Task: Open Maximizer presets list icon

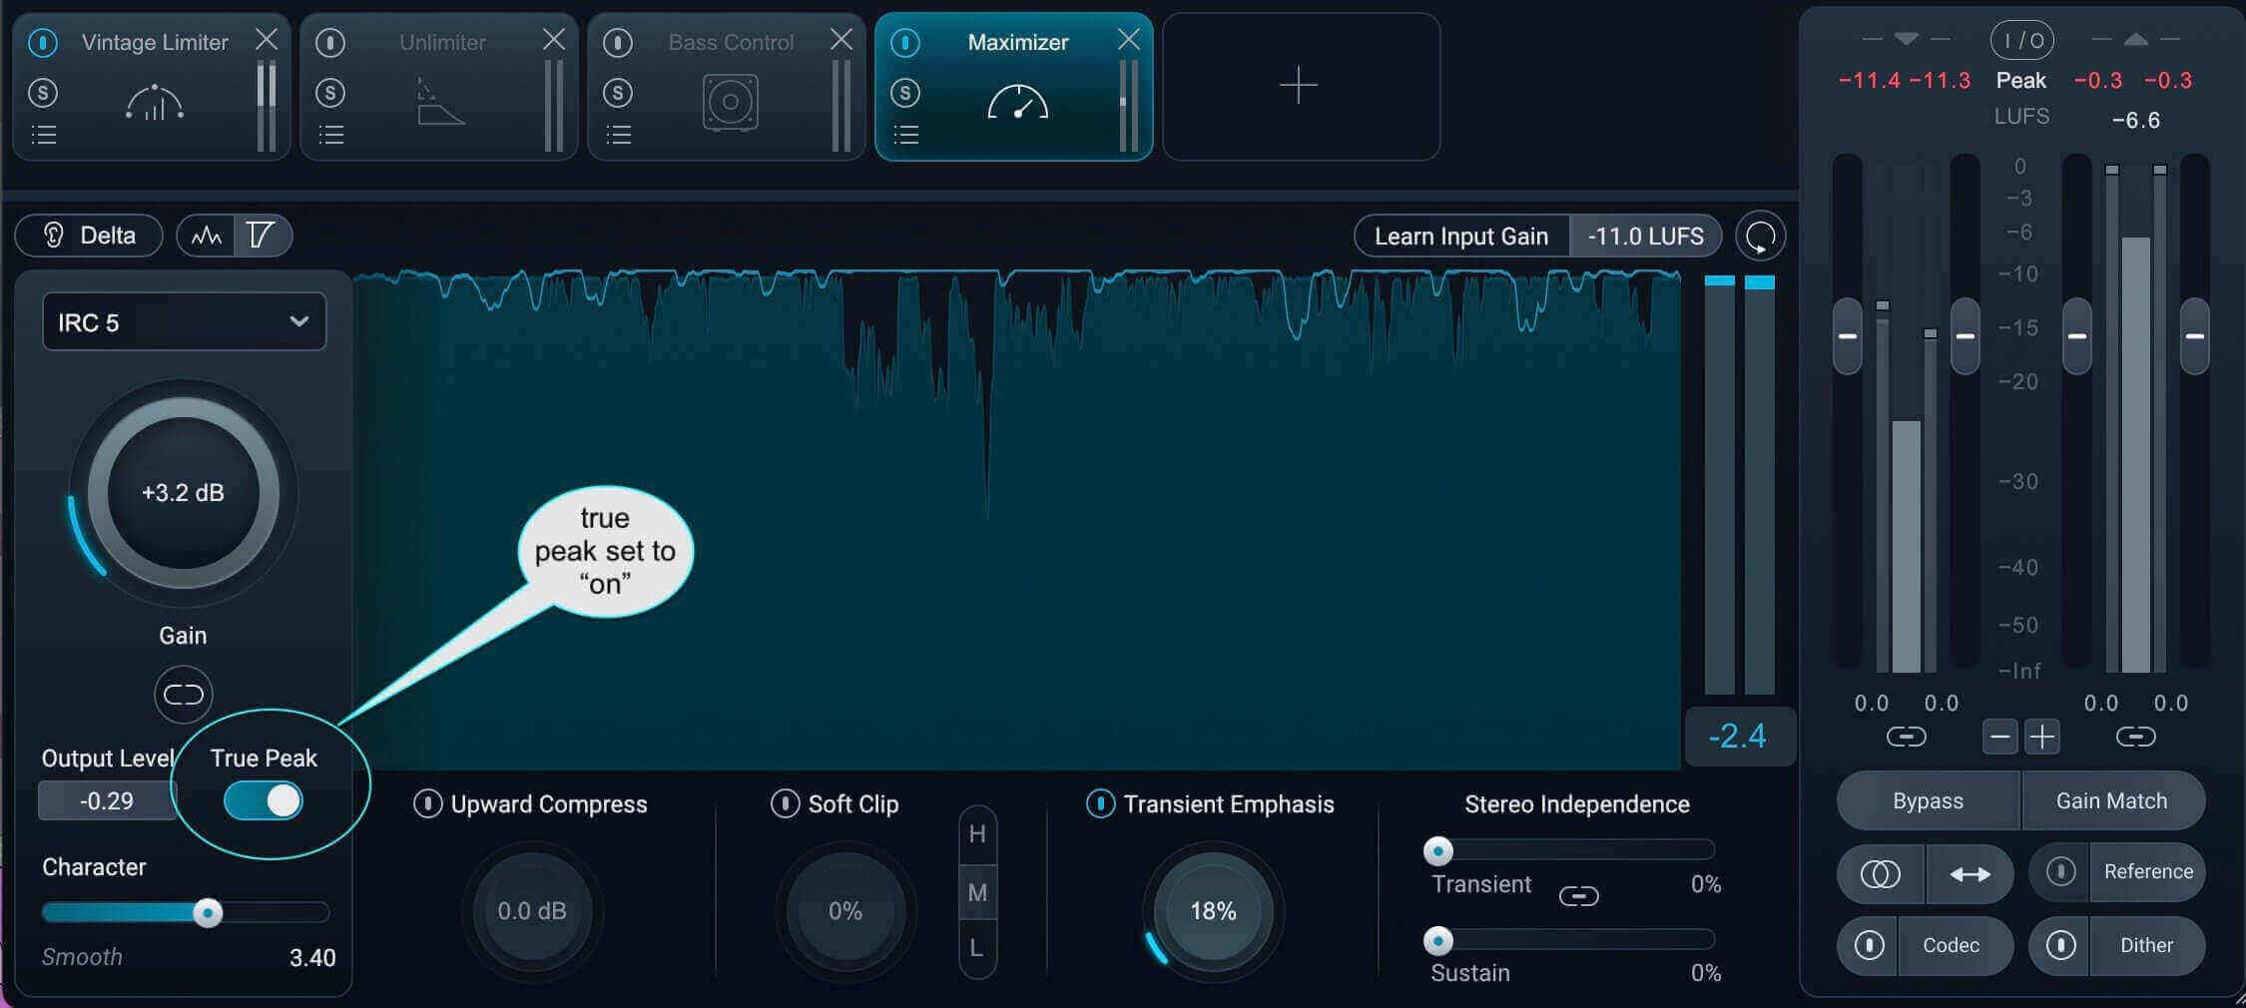Action: click(x=906, y=135)
